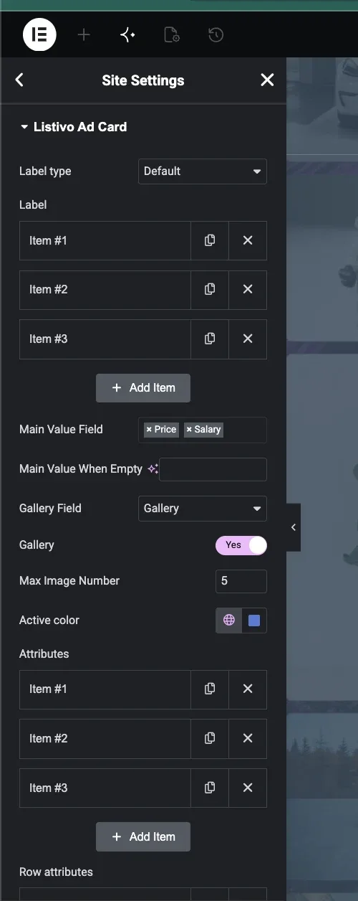This screenshot has height=901, width=358.
Task: Collapse the Listivo Ad Card section
Action: point(73,127)
